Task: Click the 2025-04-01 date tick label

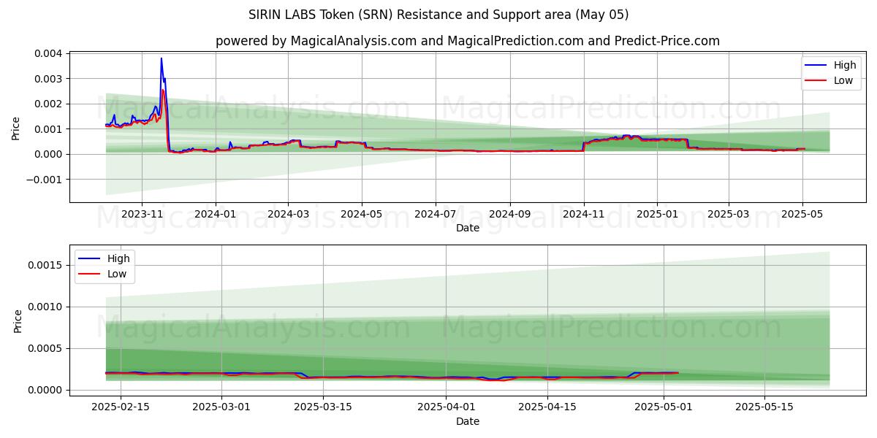Action: tap(446, 408)
